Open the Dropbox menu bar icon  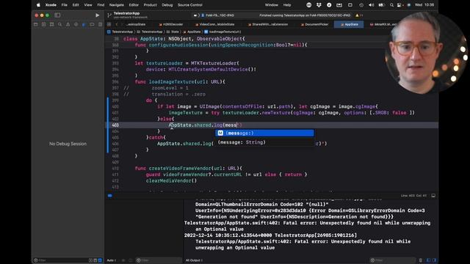(319, 5)
